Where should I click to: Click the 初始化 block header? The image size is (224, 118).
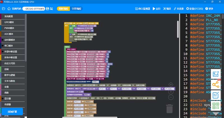point(67,47)
